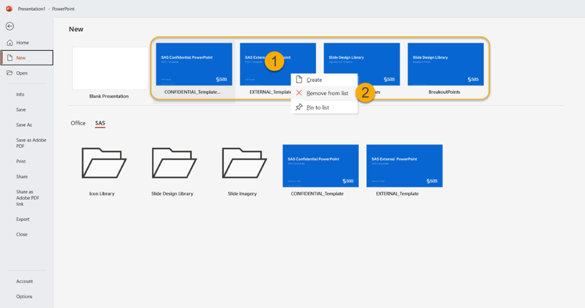Select the BreakoutPoints template thumbnail
This screenshot has height=308, width=585.
[x=446, y=64]
